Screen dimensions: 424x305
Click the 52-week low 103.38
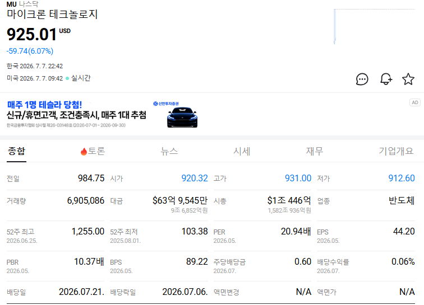click(195, 231)
